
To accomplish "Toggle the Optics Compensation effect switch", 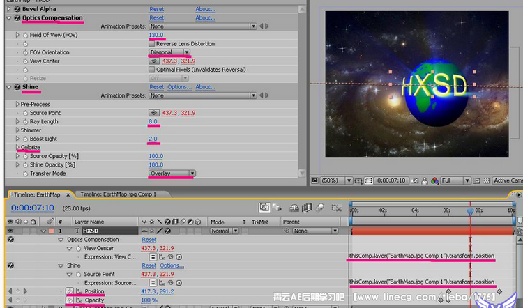I will pyautogui.click(x=17, y=17).
